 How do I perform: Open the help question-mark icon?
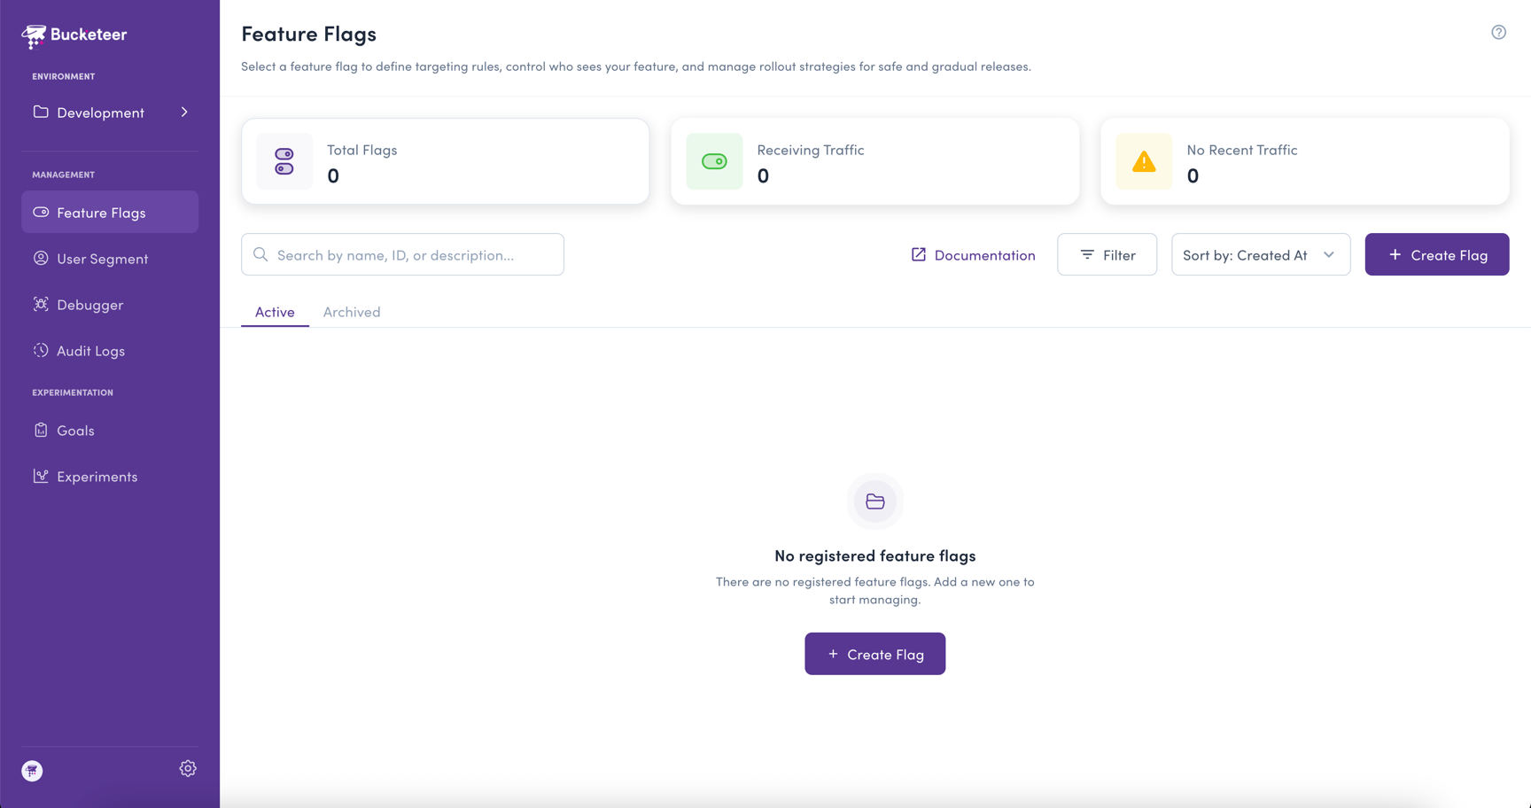point(1498,33)
